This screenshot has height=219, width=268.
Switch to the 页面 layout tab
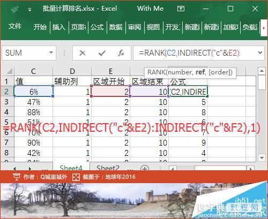click(x=78, y=27)
